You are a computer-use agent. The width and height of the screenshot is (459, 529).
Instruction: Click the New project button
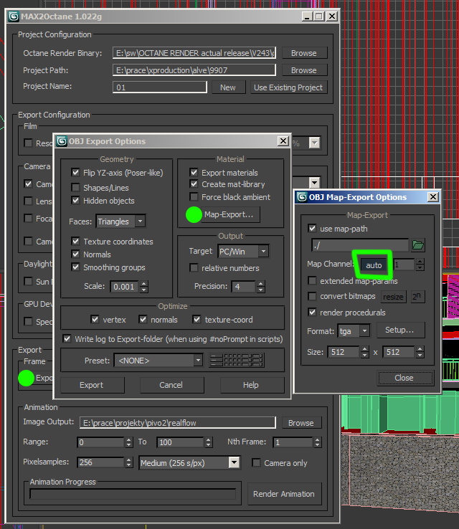coord(228,87)
